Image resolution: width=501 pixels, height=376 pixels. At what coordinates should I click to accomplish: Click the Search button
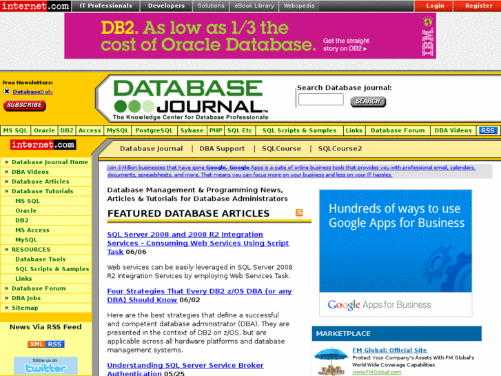click(368, 101)
